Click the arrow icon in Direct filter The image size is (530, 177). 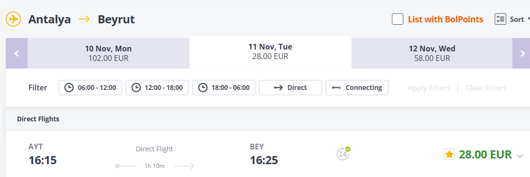[278, 88]
